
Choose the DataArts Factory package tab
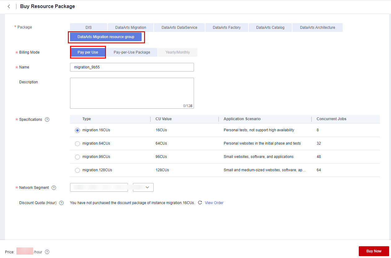point(227,28)
